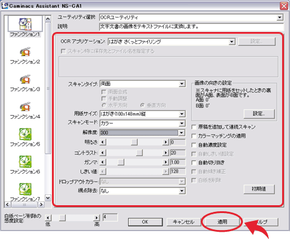Click right arrow of コントラスト slider

166,153
